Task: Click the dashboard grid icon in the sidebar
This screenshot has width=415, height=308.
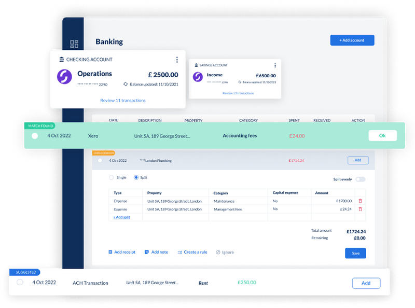Action: point(74,44)
